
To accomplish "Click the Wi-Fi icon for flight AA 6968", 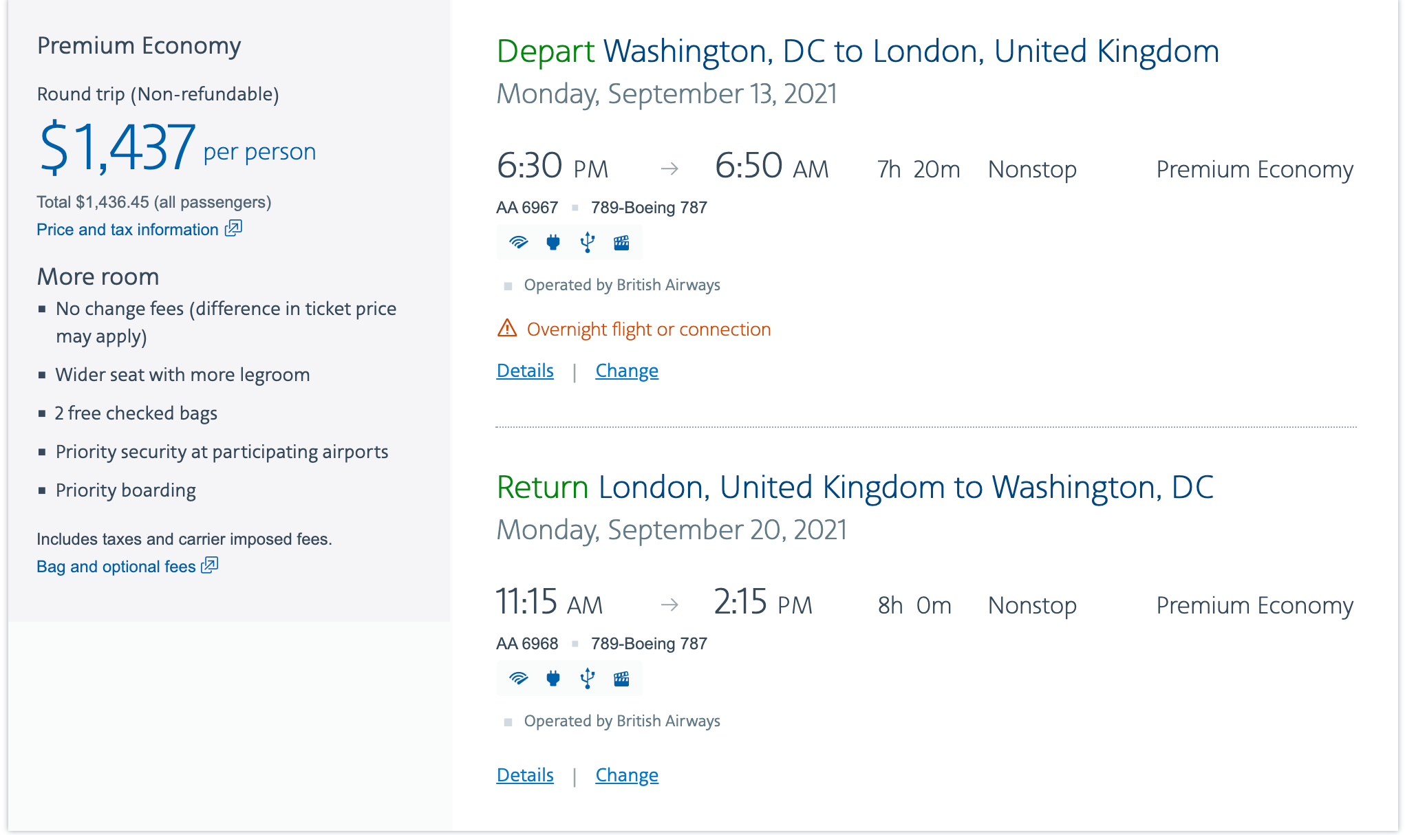I will (x=518, y=678).
